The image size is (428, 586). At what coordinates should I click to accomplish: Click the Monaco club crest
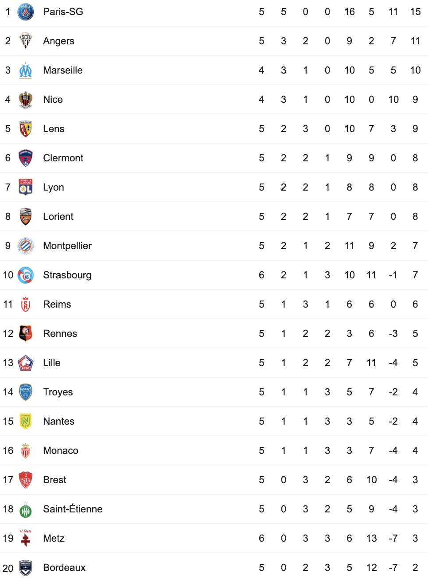tap(26, 450)
